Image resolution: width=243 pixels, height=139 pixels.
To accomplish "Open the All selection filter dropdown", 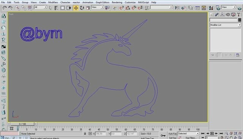I will (41, 7).
